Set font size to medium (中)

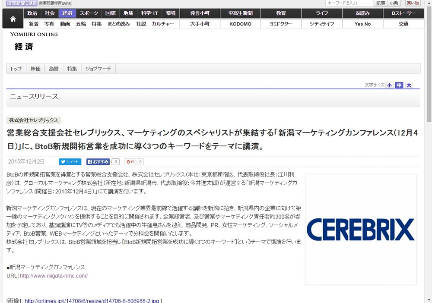[x=399, y=85]
